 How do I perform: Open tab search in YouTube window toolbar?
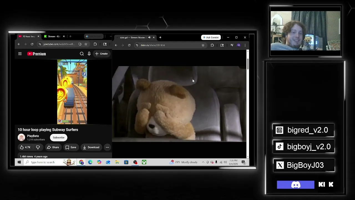pos(105,44)
